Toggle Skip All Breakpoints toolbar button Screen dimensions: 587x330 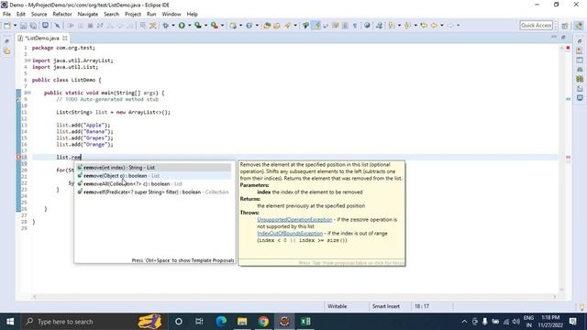tap(57, 26)
